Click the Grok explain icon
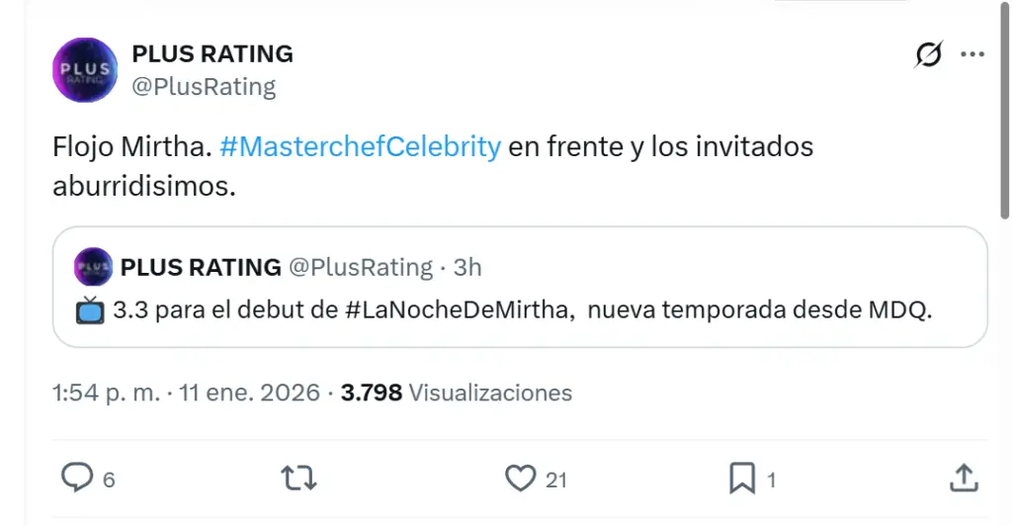Image resolution: width=1012 pixels, height=525 pixels. [929, 55]
